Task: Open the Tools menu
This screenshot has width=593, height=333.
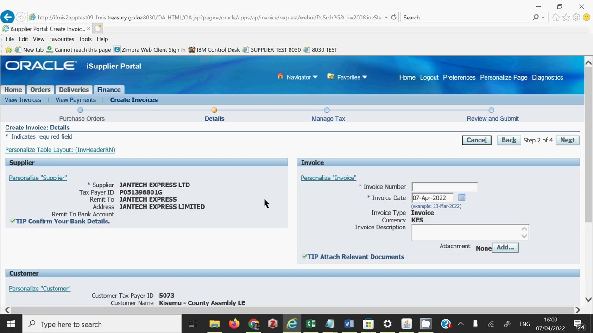Action: 85,39
